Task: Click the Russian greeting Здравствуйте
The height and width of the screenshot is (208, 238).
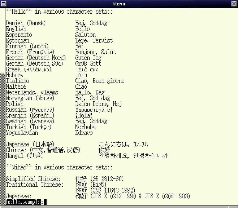Action: point(94,110)
